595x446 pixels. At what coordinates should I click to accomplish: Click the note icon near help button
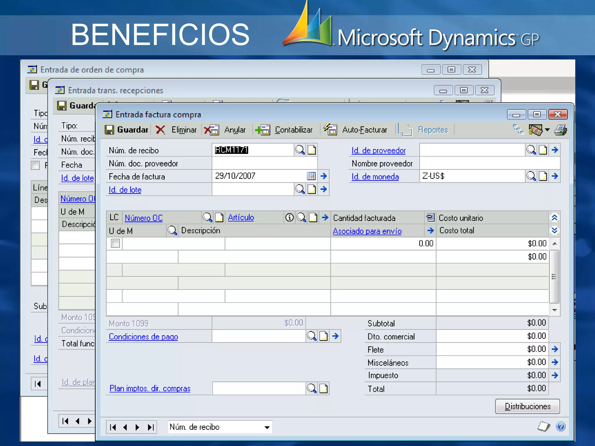pyautogui.click(x=544, y=427)
